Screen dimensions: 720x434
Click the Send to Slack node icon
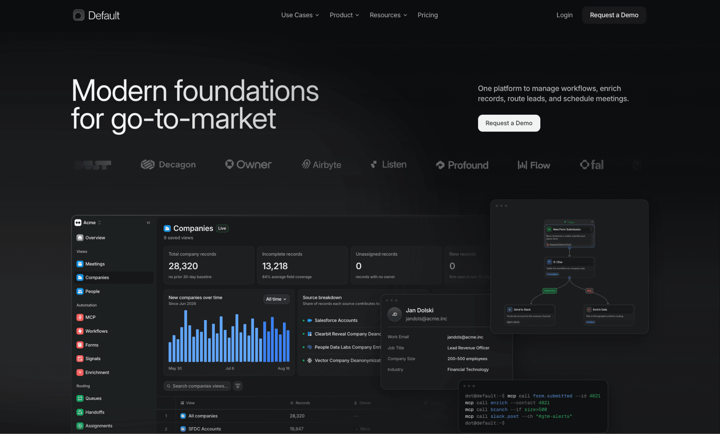click(x=510, y=309)
